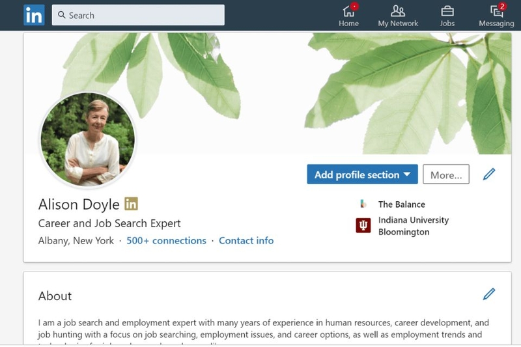The height and width of the screenshot is (347, 521).
Task: Click The Balance company logo
Action: click(x=363, y=204)
